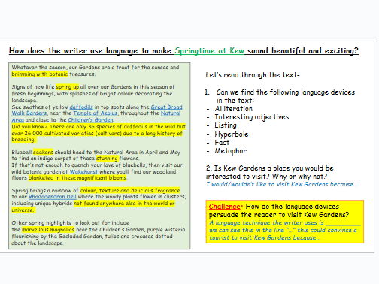The width and height of the screenshot is (379, 284).
Task: Select 'Let's read through the text-' line
Action: pyautogui.click(x=253, y=75)
